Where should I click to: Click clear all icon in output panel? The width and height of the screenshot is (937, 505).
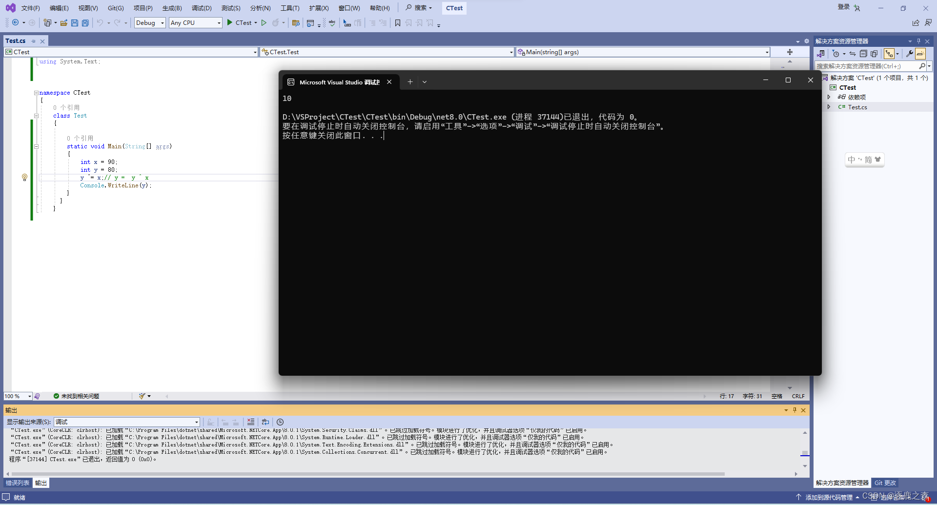tap(251, 422)
